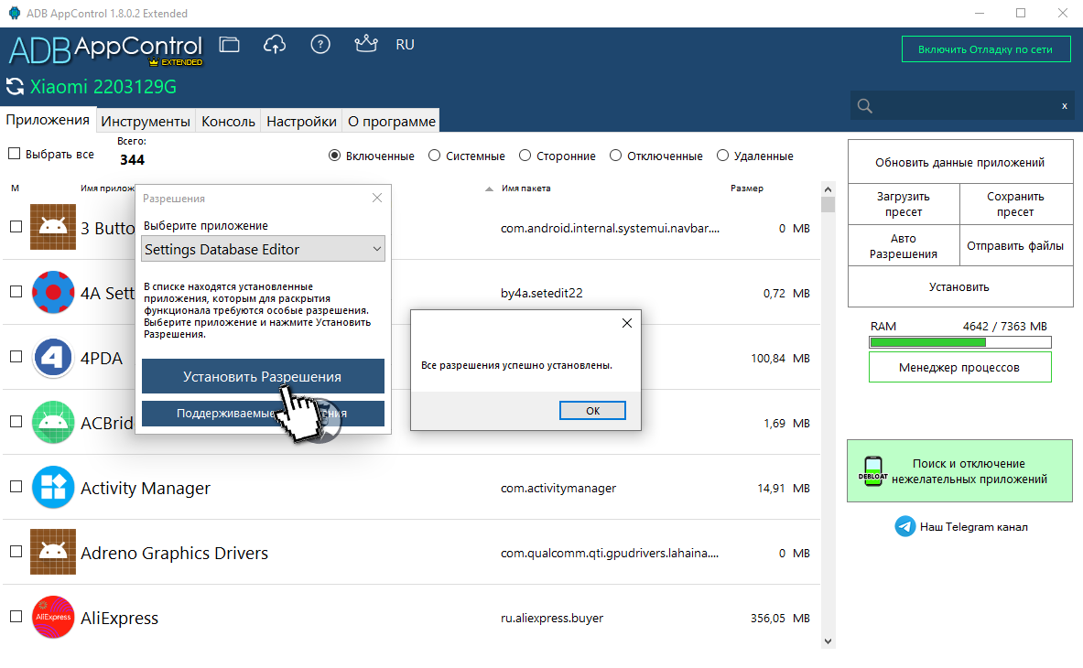The width and height of the screenshot is (1083, 668).
Task: Open the file manager folder icon
Action: [x=229, y=45]
